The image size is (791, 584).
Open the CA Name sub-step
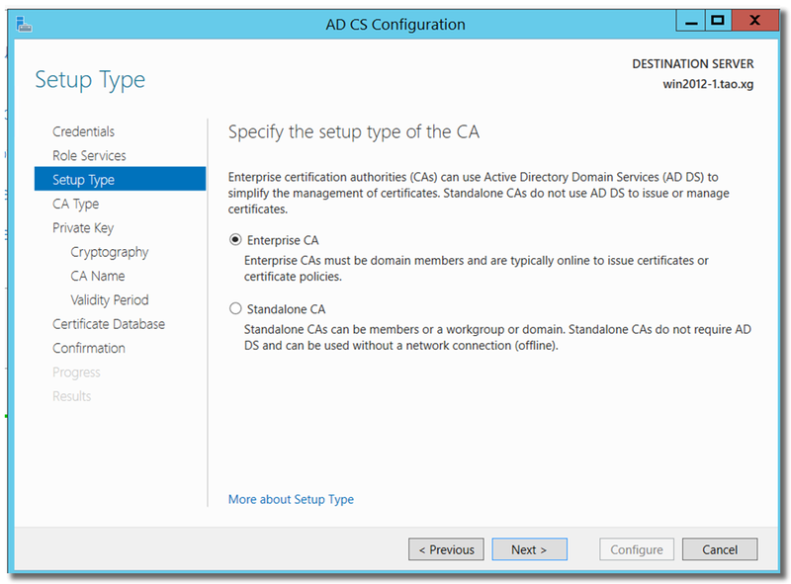pos(97,276)
